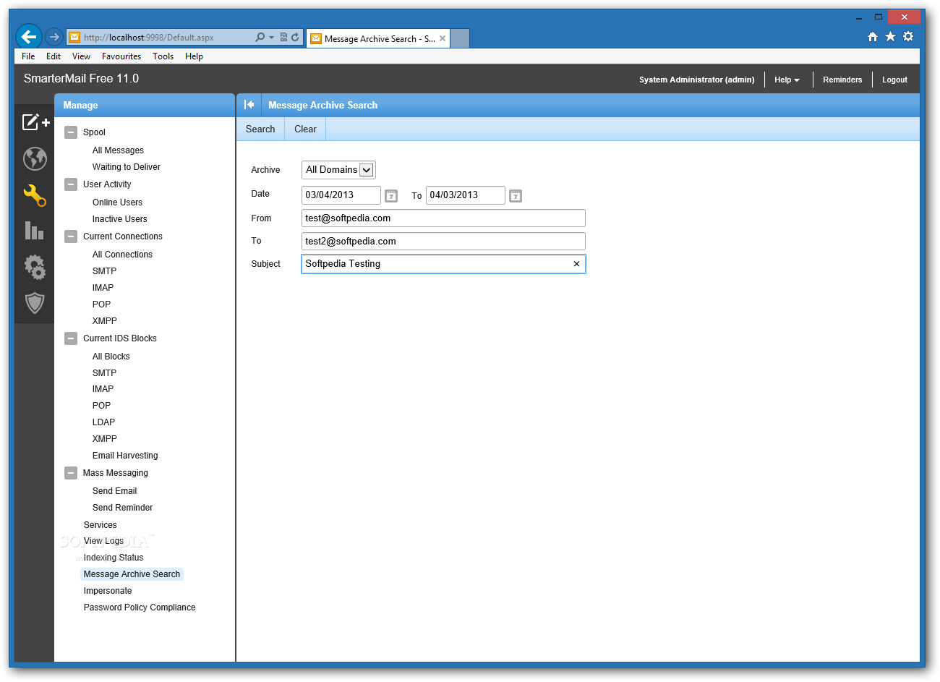Select All Blocks
This screenshot has height=682, width=940.
pos(111,357)
